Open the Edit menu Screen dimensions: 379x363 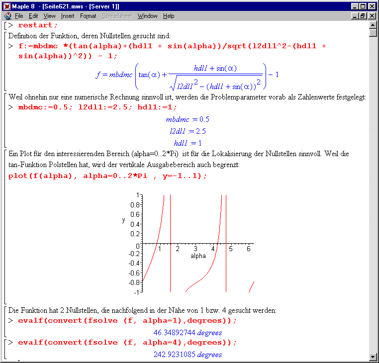click(x=33, y=16)
